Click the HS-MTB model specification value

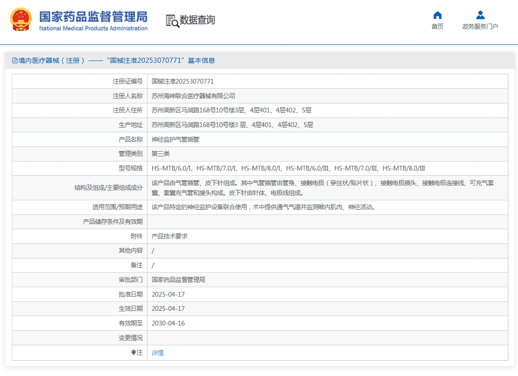point(288,168)
